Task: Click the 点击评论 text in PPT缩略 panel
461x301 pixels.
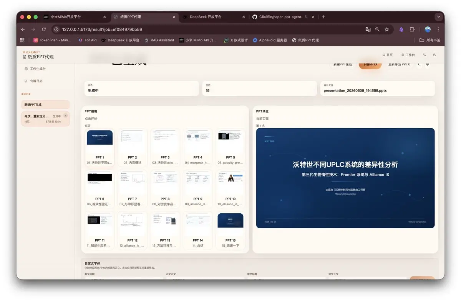Action: (91, 119)
